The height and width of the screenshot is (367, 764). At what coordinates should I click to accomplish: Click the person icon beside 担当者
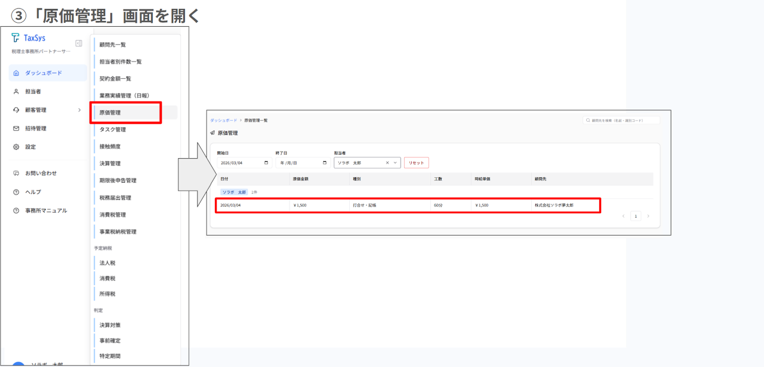(16, 91)
